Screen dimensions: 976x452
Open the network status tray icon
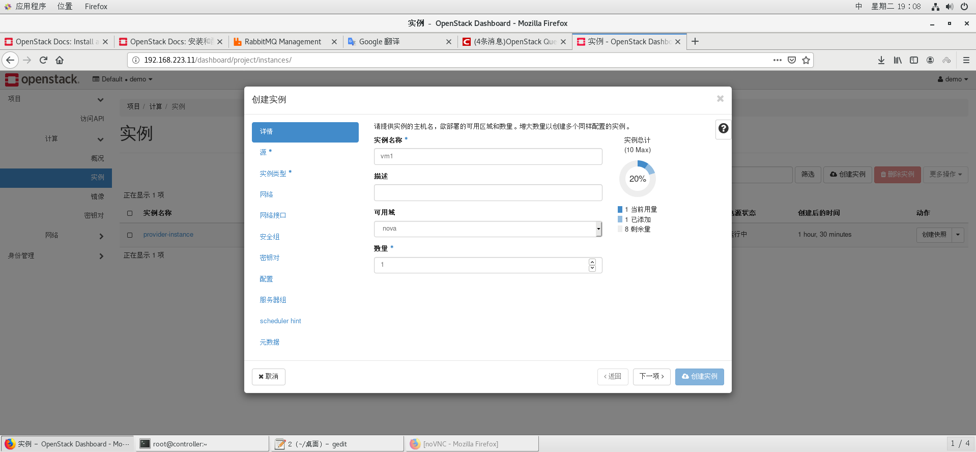(x=935, y=7)
